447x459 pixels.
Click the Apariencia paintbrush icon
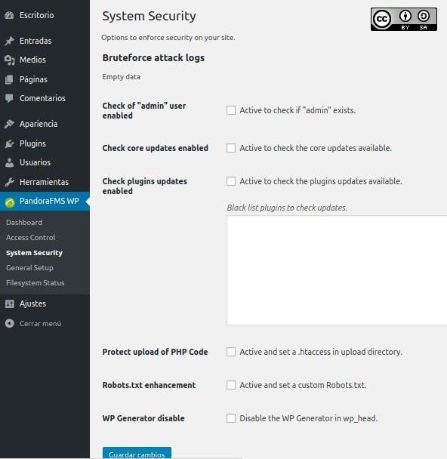tap(9, 124)
